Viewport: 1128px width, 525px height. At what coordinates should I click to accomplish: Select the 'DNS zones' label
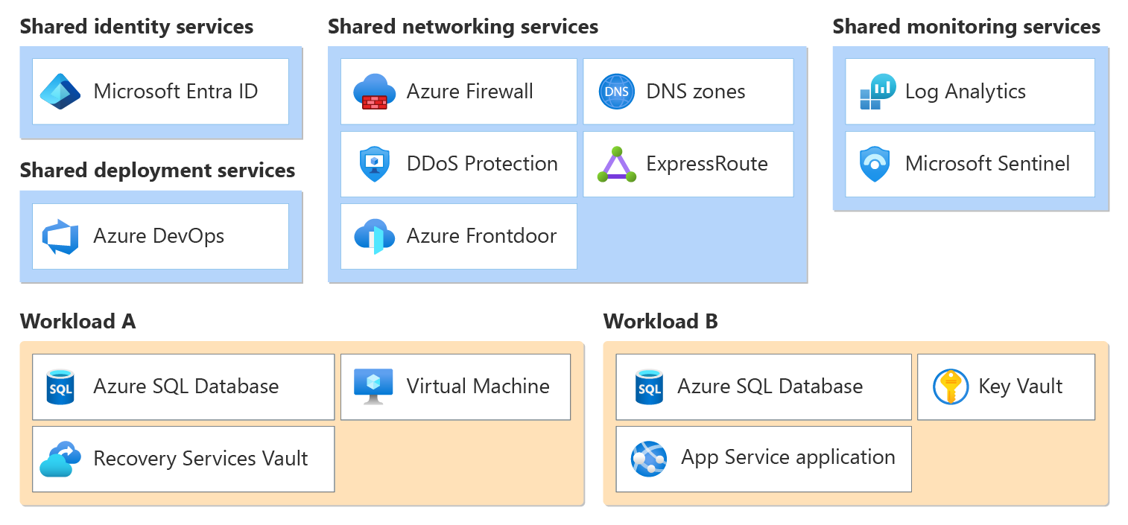[696, 92]
